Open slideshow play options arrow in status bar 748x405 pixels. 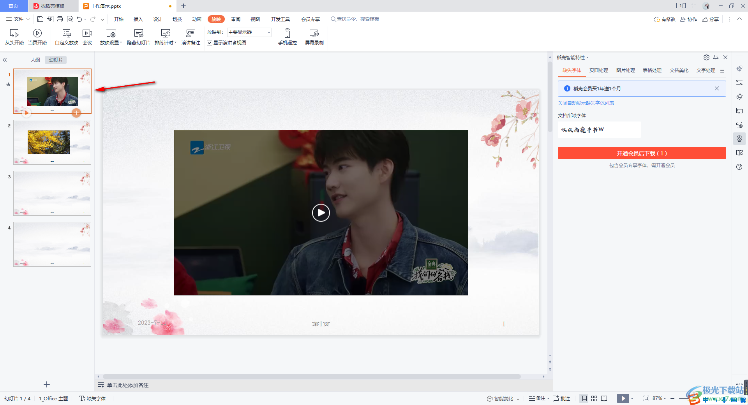pyautogui.click(x=632, y=398)
